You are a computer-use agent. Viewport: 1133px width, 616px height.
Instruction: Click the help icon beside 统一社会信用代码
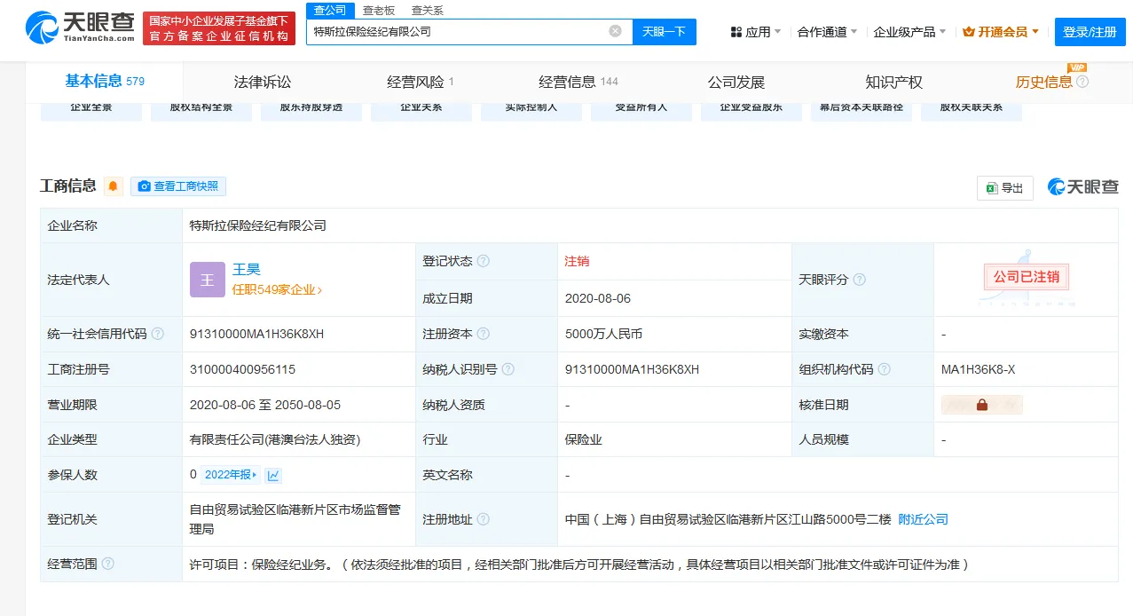[x=157, y=334]
